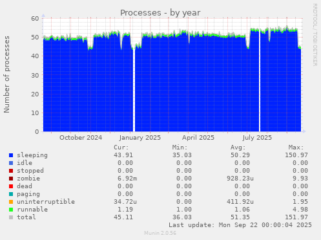This screenshot has height=240, width=321.
Task: Click sleeping current value 43.91
Action: click(x=123, y=155)
